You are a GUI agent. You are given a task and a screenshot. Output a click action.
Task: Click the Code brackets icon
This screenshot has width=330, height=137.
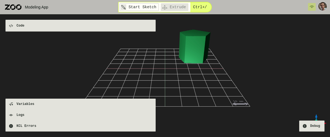(11, 26)
